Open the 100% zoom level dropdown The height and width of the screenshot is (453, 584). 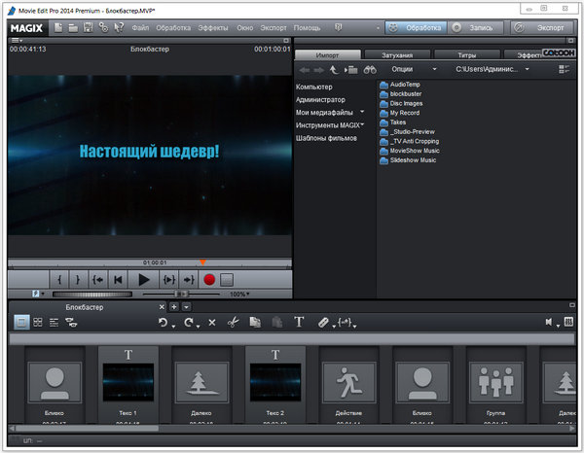(237, 294)
